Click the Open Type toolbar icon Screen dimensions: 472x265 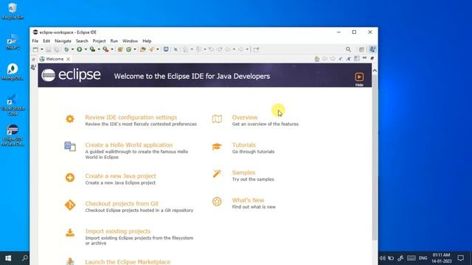point(143,49)
